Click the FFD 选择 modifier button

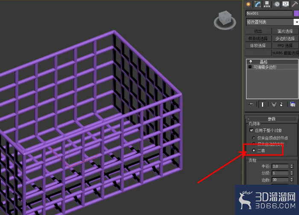tap(285, 46)
